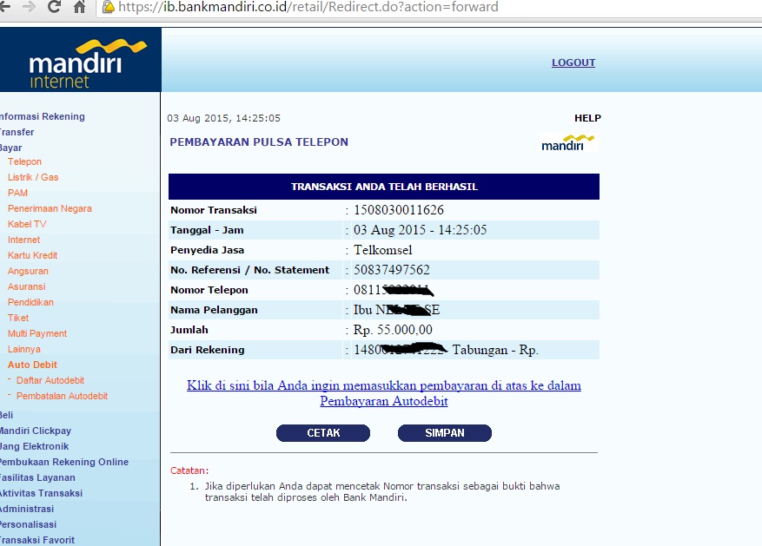Image resolution: width=762 pixels, height=546 pixels.
Task: Open the Pendidikan payment option
Action: pos(30,302)
